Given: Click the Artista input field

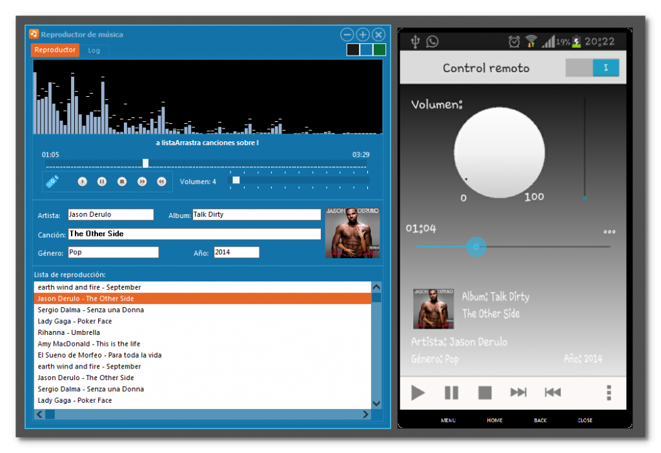Looking at the screenshot, I should 111,214.
